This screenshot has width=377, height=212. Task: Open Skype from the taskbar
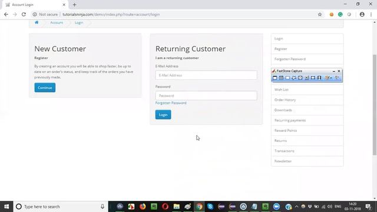[210, 207]
